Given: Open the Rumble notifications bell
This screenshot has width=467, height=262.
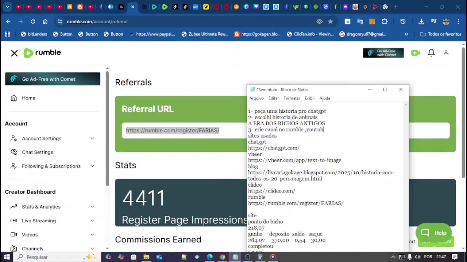Looking at the screenshot, I should [431, 53].
